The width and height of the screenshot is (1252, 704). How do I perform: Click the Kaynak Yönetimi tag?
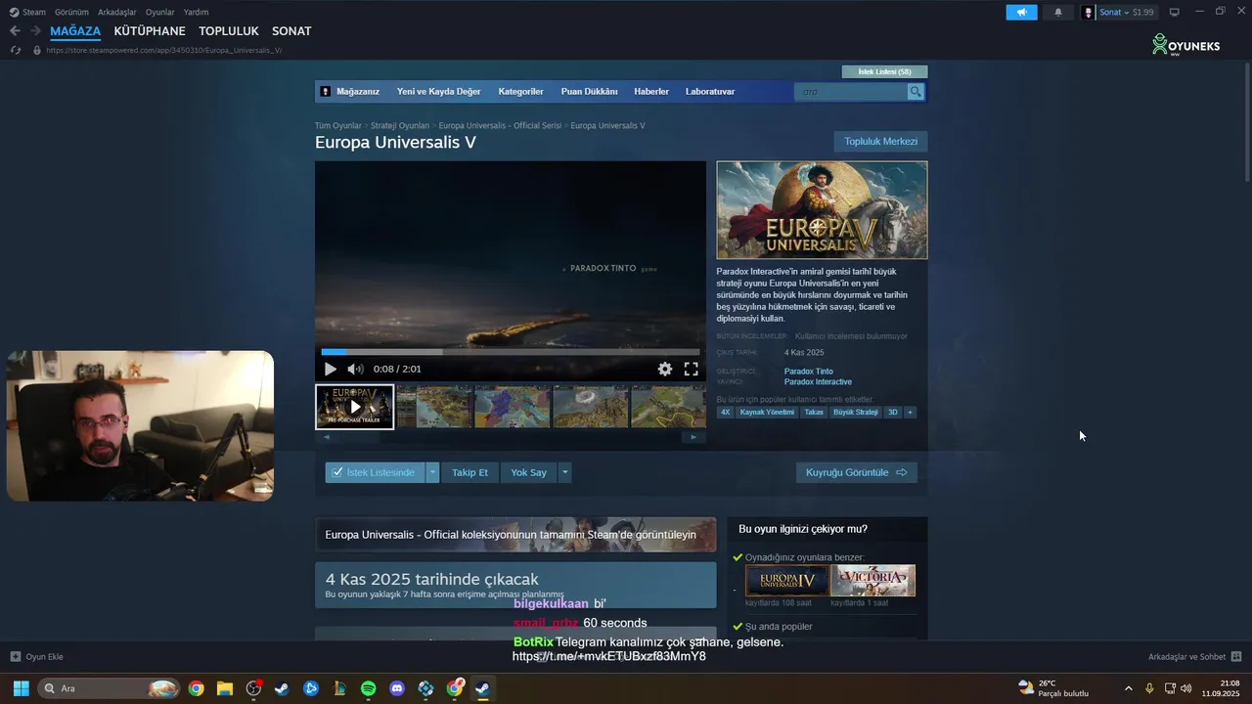point(767,413)
